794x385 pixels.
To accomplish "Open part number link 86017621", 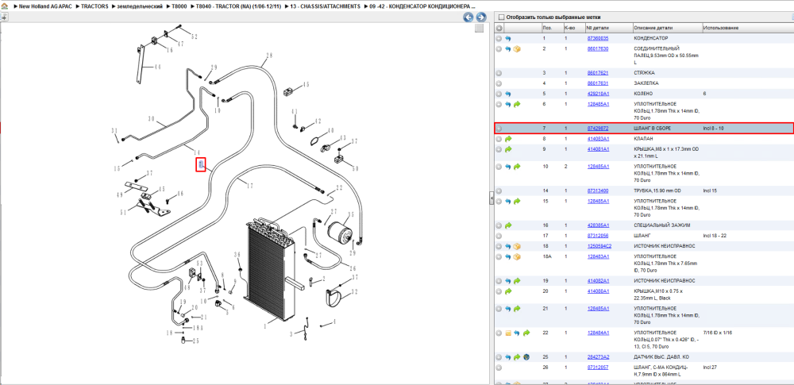I will (598, 73).
